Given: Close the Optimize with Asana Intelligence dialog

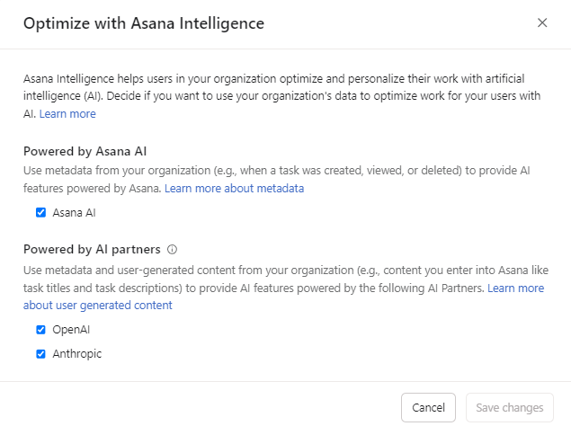Looking at the screenshot, I should [x=542, y=23].
